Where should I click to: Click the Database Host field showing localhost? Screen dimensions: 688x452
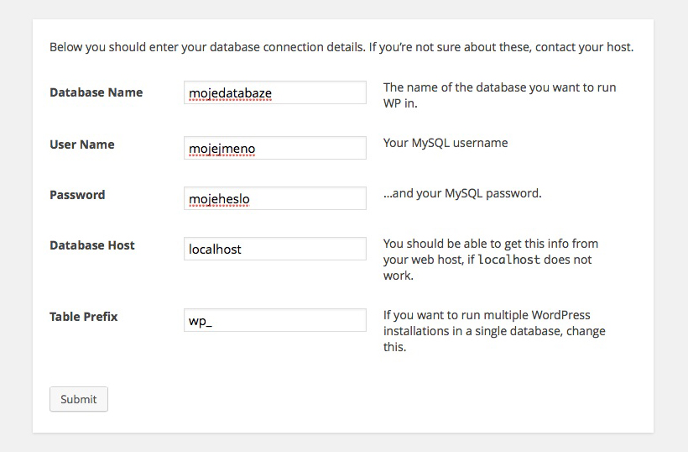274,249
